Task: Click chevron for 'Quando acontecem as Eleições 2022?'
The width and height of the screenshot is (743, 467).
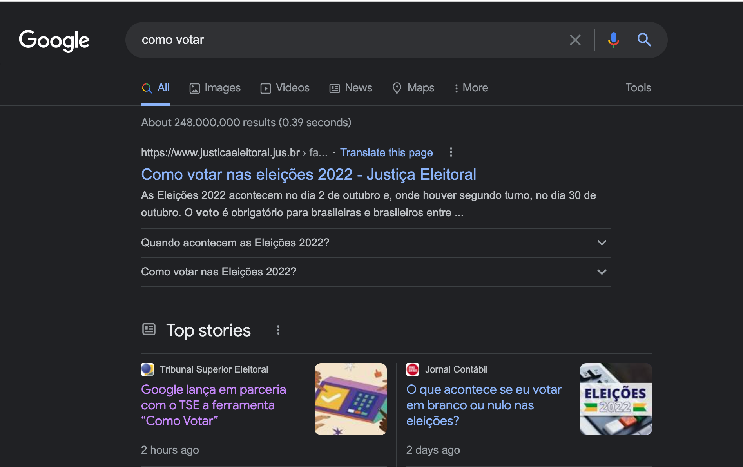Action: pos(602,243)
